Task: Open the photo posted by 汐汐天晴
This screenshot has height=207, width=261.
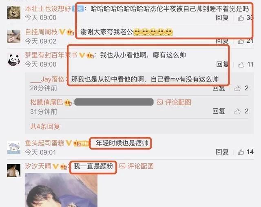Action: click(x=61, y=190)
